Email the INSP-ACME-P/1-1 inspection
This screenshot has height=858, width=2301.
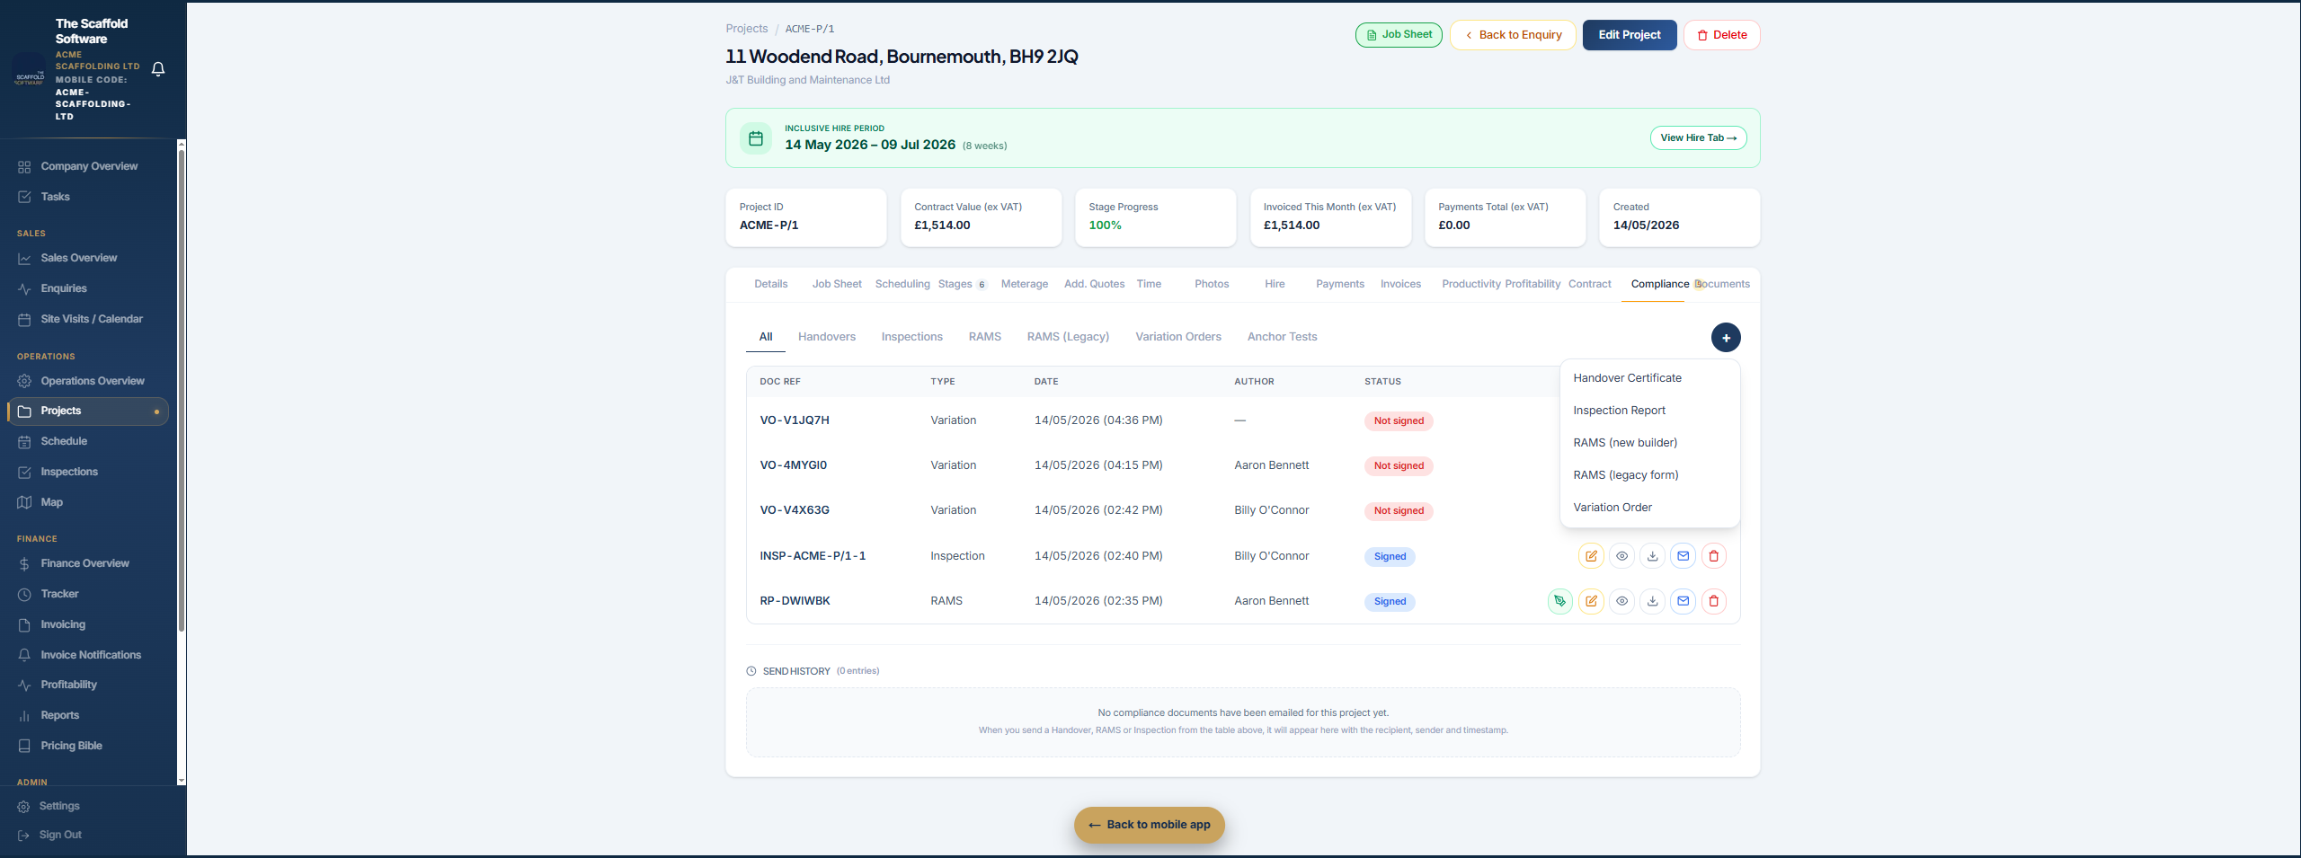click(x=1683, y=556)
